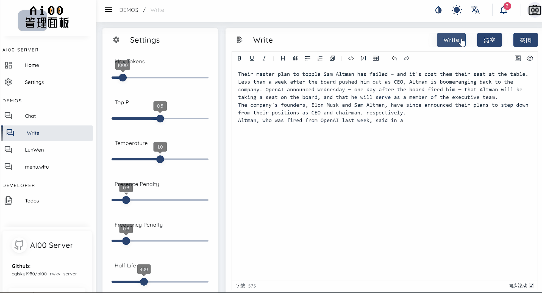Viewport: 542px width, 293px height.
Task: Insert a blockquote in the editor
Action: [295, 58]
